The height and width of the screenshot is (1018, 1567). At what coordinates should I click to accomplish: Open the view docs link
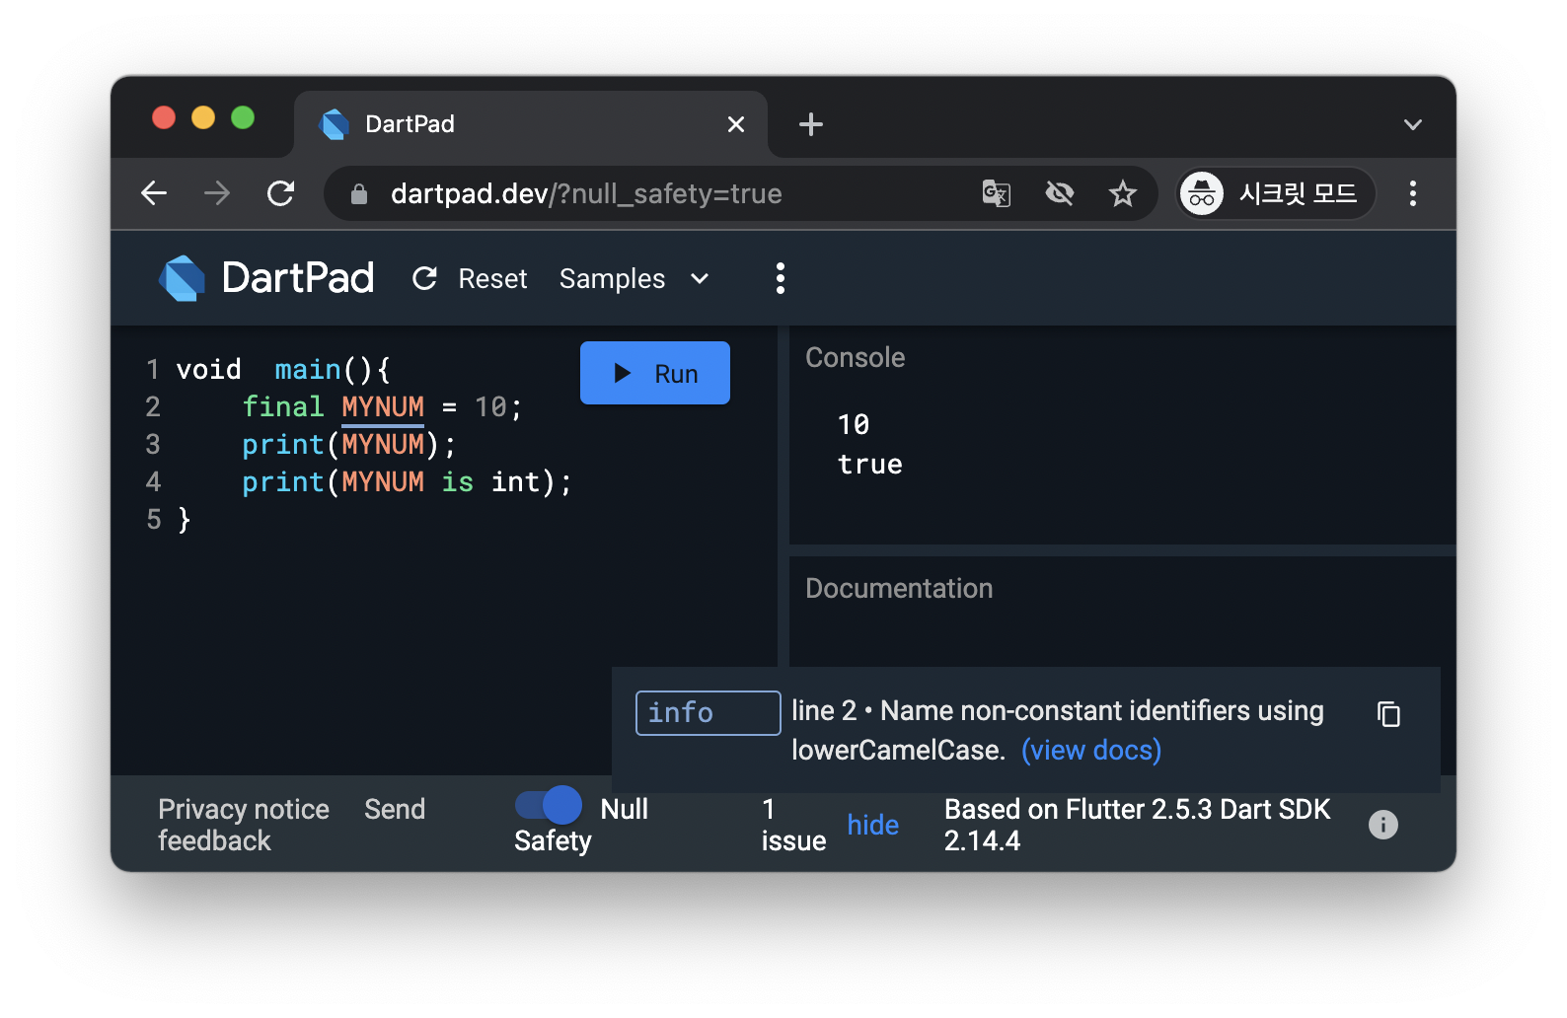(x=1091, y=750)
